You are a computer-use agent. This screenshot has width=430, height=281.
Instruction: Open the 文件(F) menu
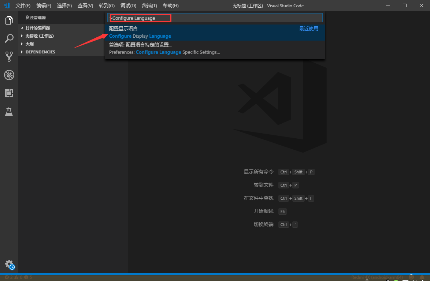coord(23,5)
